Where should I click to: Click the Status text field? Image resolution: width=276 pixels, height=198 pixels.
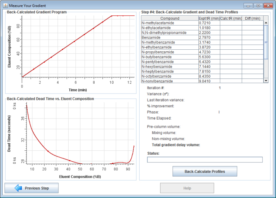(204, 160)
